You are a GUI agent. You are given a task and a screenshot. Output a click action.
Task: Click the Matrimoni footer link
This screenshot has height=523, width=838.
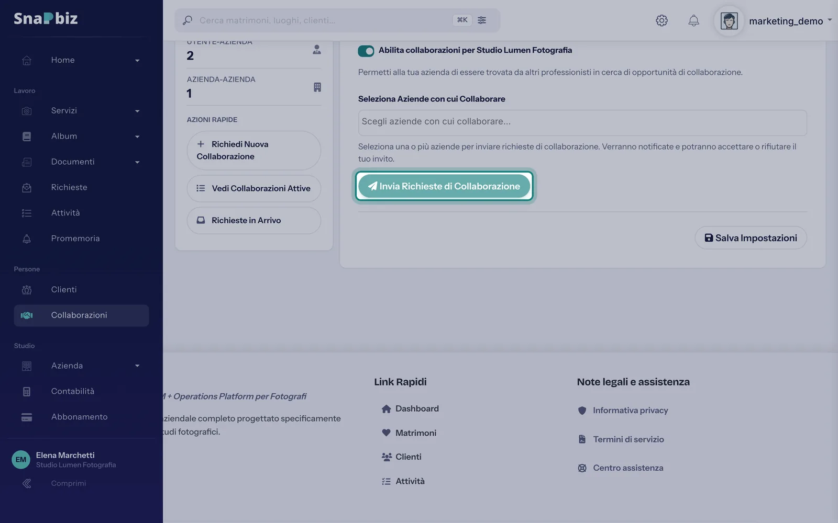(409, 433)
